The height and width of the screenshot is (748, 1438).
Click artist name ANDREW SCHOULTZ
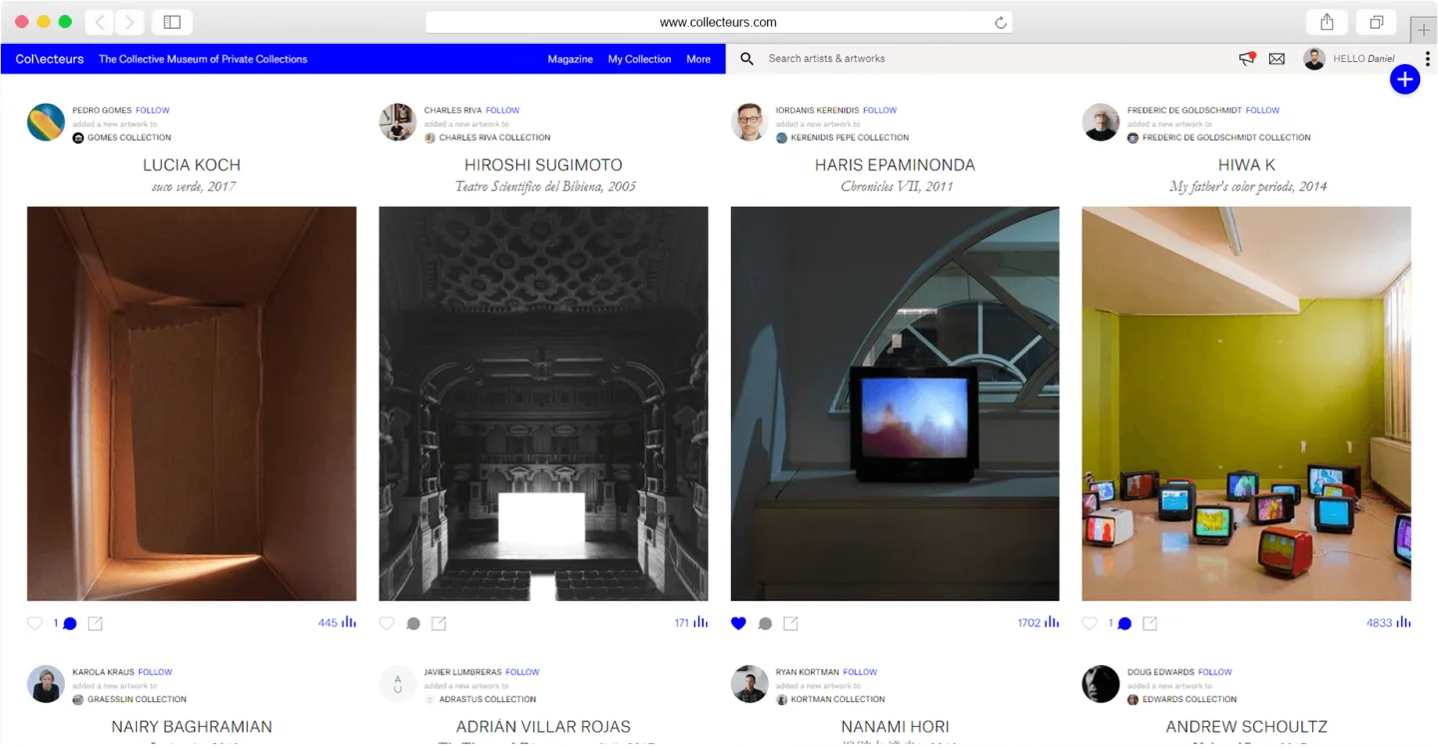1246,727
